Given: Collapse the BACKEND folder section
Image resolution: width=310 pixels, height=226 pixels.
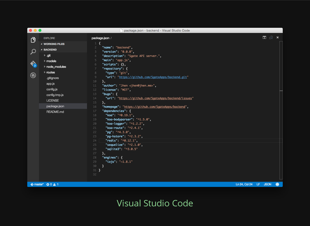Looking at the screenshot, I should (63, 50).
